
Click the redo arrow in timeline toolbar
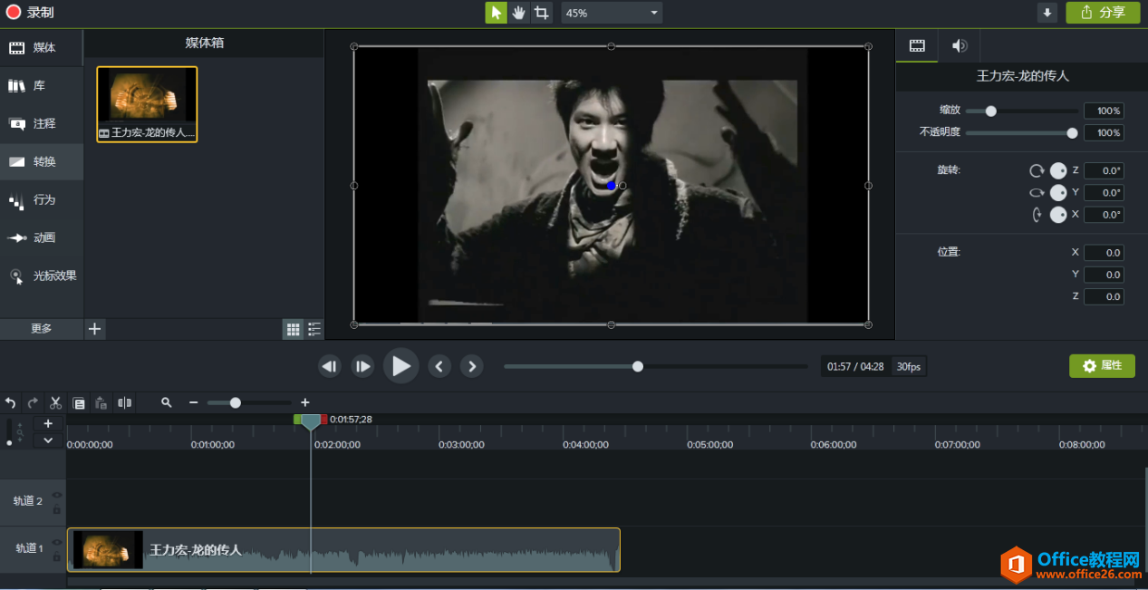point(34,402)
